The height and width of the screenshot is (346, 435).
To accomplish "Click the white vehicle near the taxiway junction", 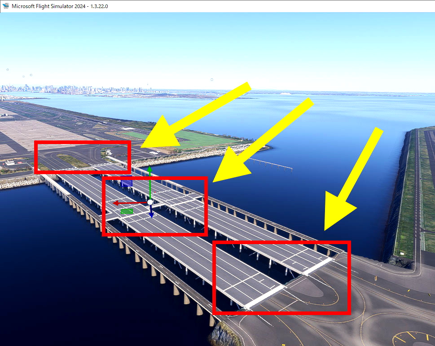I will tap(109, 152).
